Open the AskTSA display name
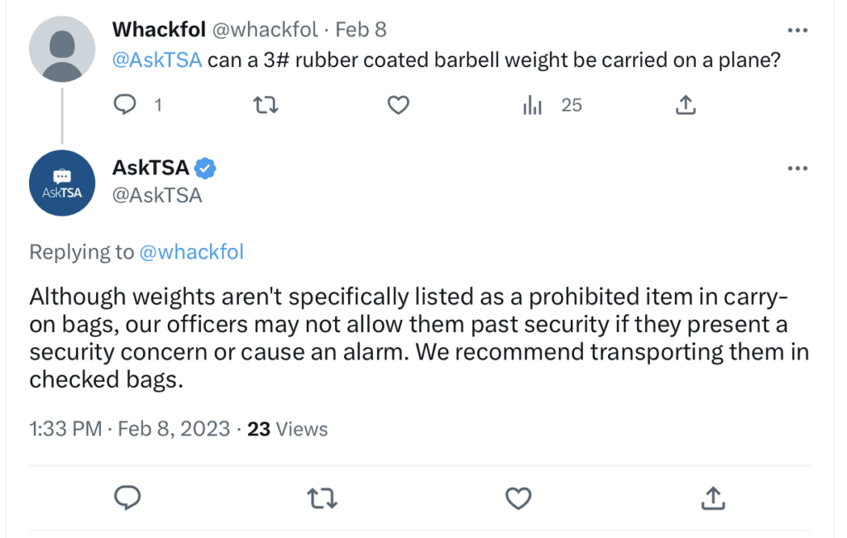This screenshot has height=538, width=847. pyautogui.click(x=151, y=168)
